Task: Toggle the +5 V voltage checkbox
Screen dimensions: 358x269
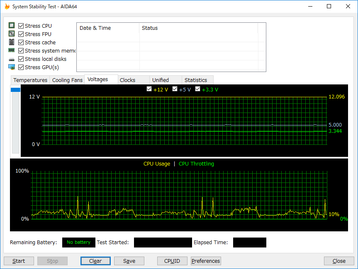Action: pos(175,89)
